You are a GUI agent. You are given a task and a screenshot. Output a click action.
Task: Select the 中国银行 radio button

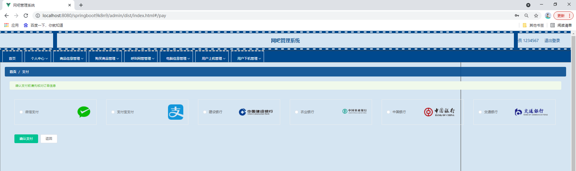(388, 112)
